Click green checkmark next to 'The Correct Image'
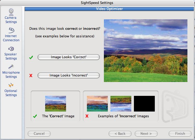 point(35,116)
